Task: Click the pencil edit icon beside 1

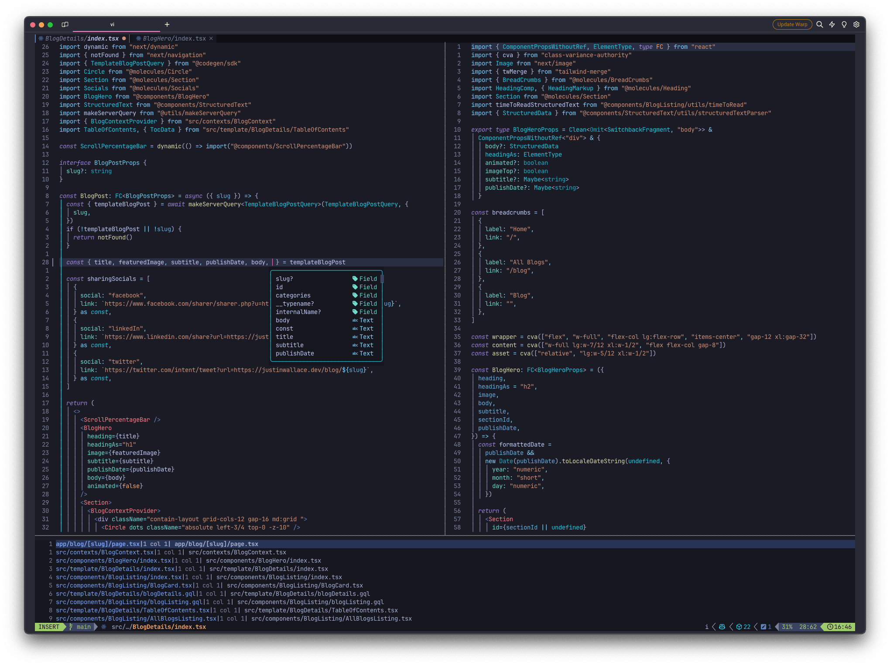Action: pyautogui.click(x=763, y=627)
